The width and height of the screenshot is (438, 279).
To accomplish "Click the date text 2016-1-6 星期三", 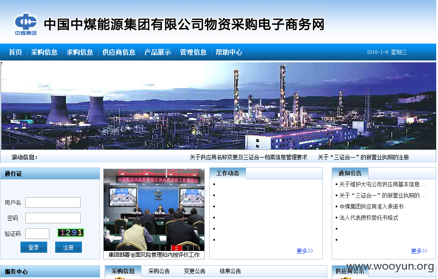I will coord(387,52).
